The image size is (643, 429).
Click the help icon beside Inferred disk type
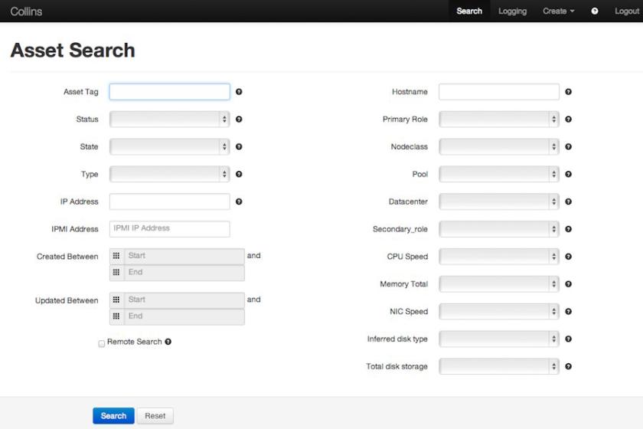pos(568,339)
